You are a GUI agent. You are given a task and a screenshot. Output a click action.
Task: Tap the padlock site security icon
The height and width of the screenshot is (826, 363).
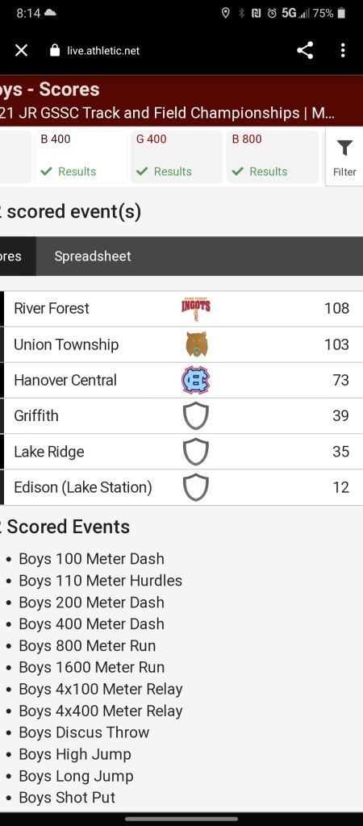pos(55,51)
